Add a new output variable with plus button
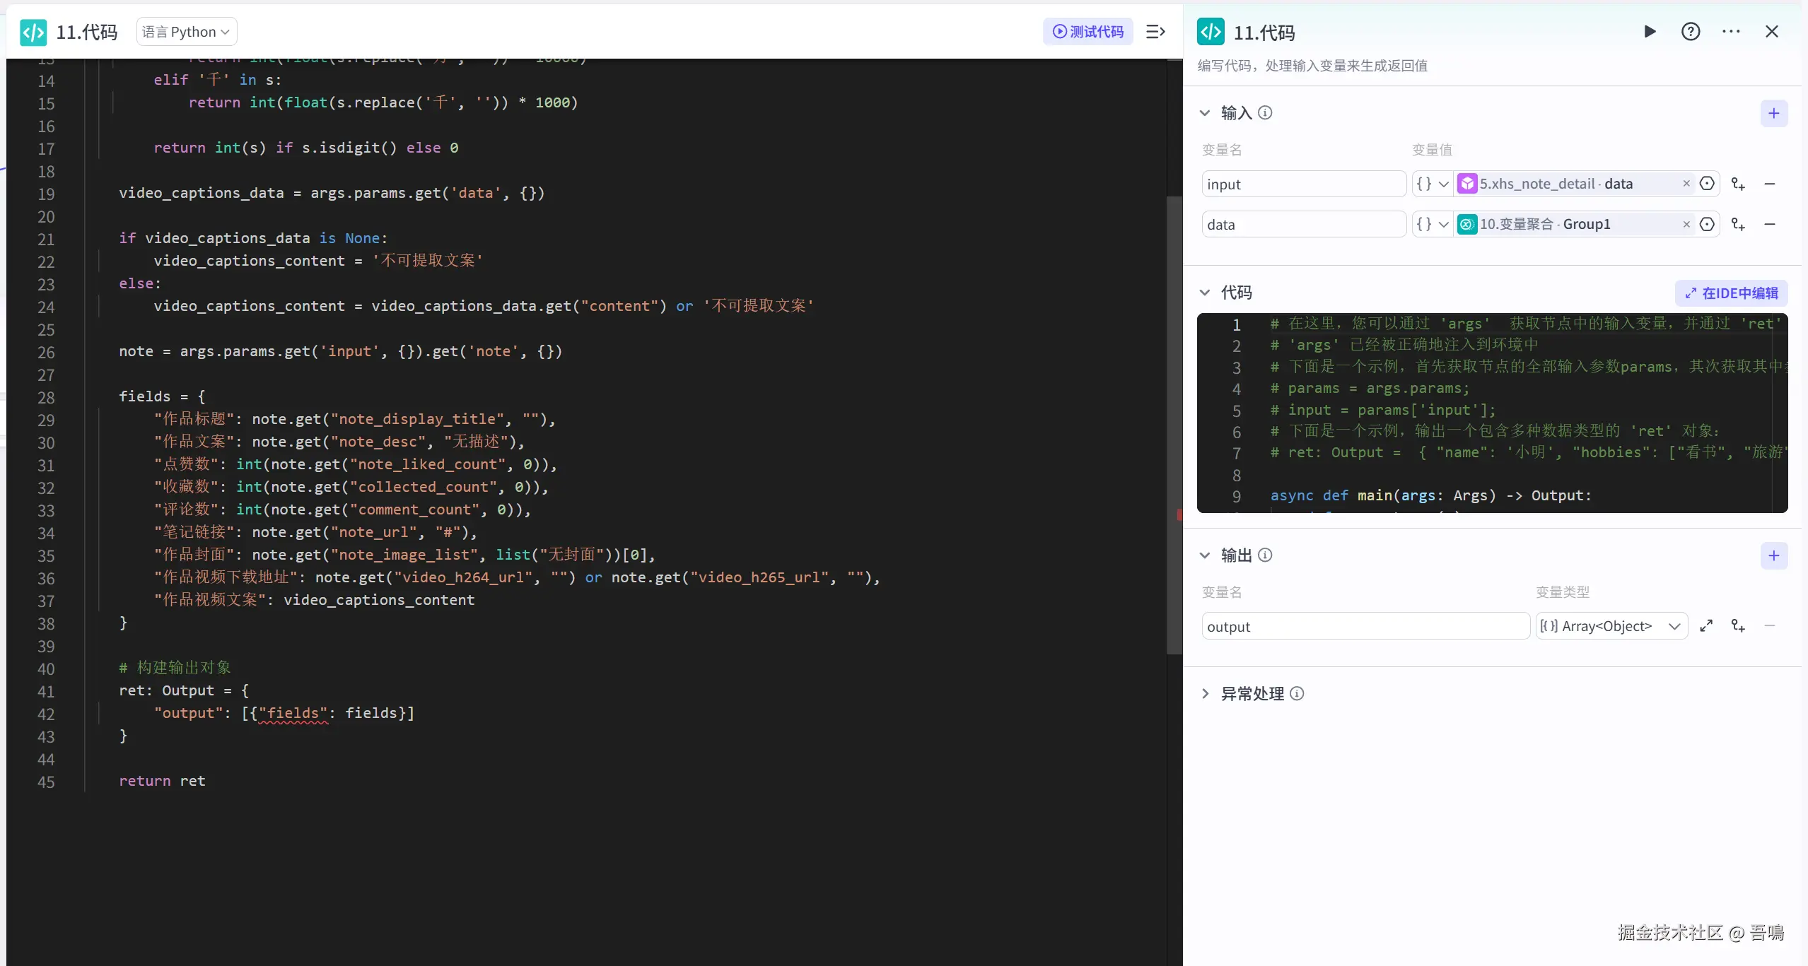 tap(1774, 556)
